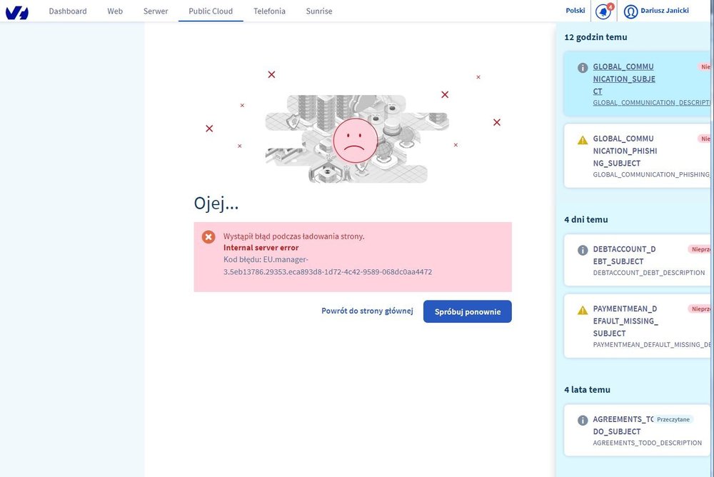Click info icon on DEBTACCOUNT_DEBT_SUBJECT notification
714x477 pixels.
583,251
